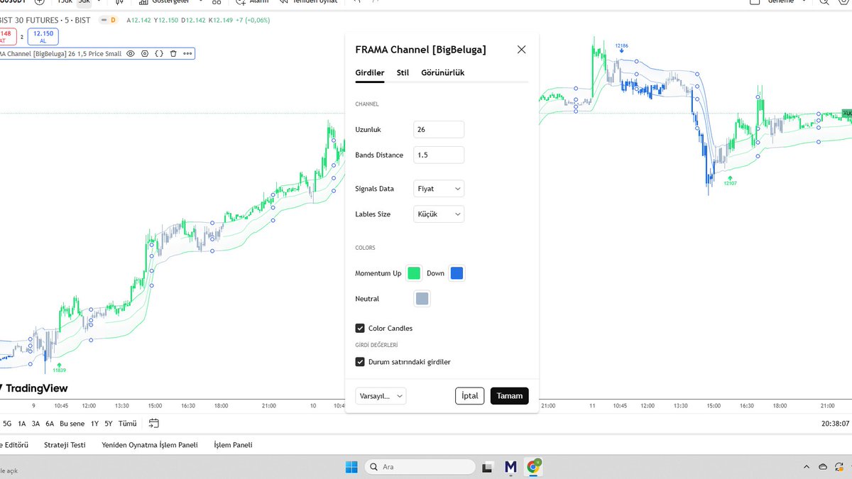Click the İptal cancel button
852x479 pixels.
pos(469,396)
